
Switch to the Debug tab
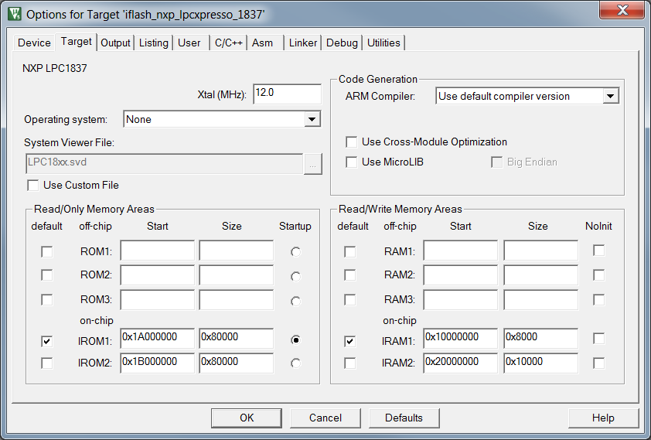(342, 43)
